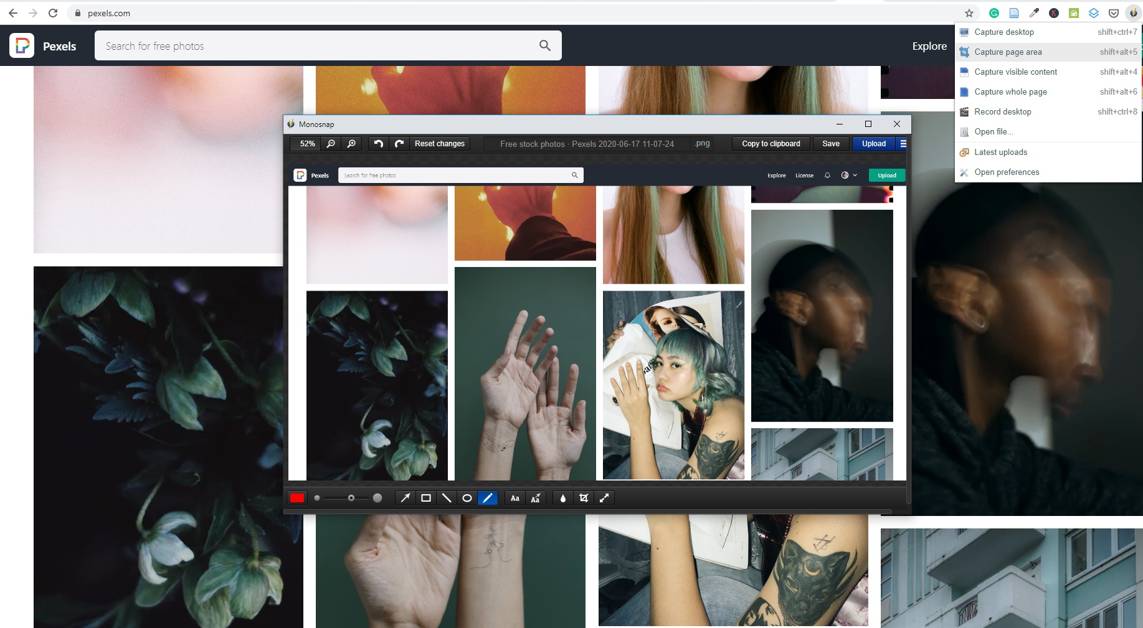Open the menu next to the Upload button
Image resolution: width=1143 pixels, height=628 pixels.
point(904,144)
